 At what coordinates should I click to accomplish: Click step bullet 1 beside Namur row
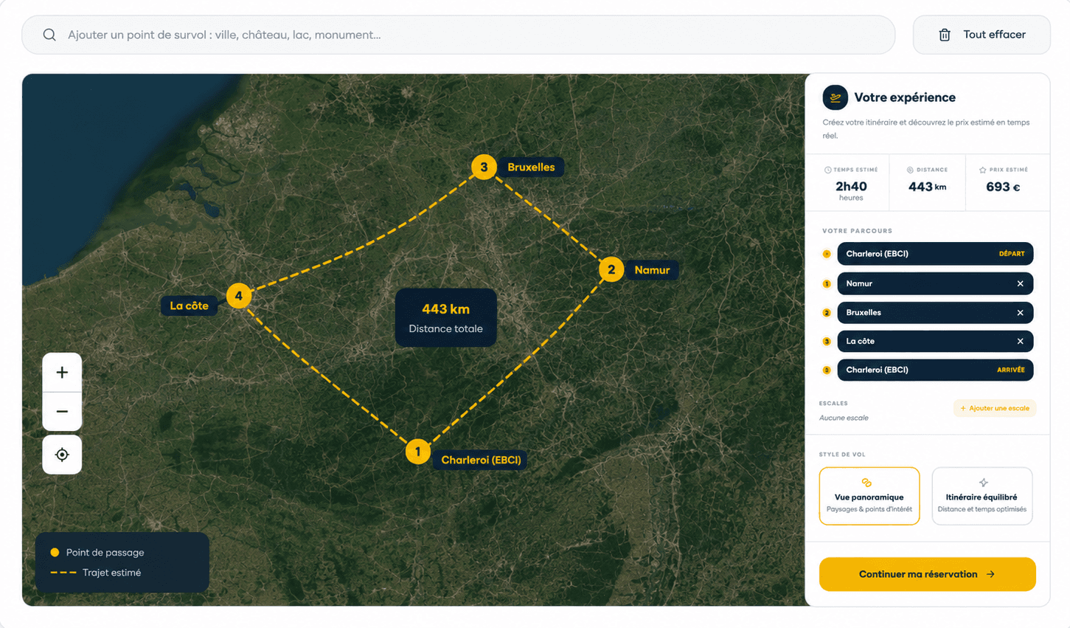827,283
